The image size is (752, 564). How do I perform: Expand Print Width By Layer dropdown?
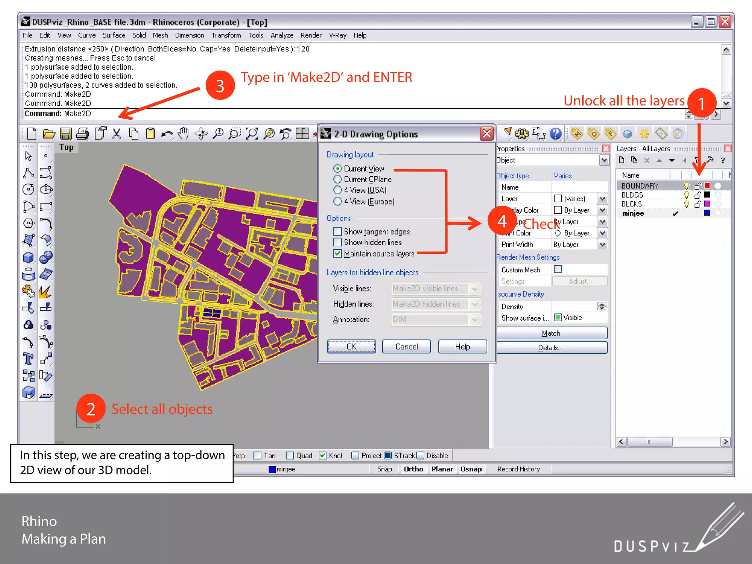[x=603, y=245]
